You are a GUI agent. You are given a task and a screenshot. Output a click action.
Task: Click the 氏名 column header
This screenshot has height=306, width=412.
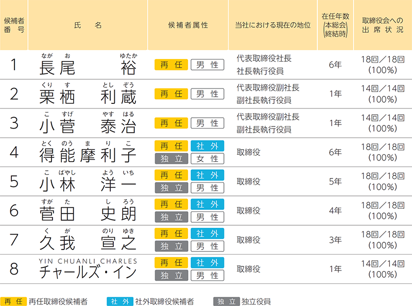[x=88, y=25]
